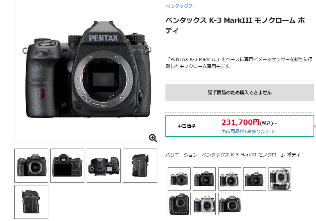Choose the silver body with battery grip variation
The image size is (316, 221).
point(280,179)
